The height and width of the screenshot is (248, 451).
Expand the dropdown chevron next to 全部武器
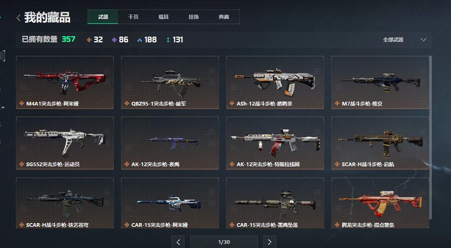click(x=423, y=40)
